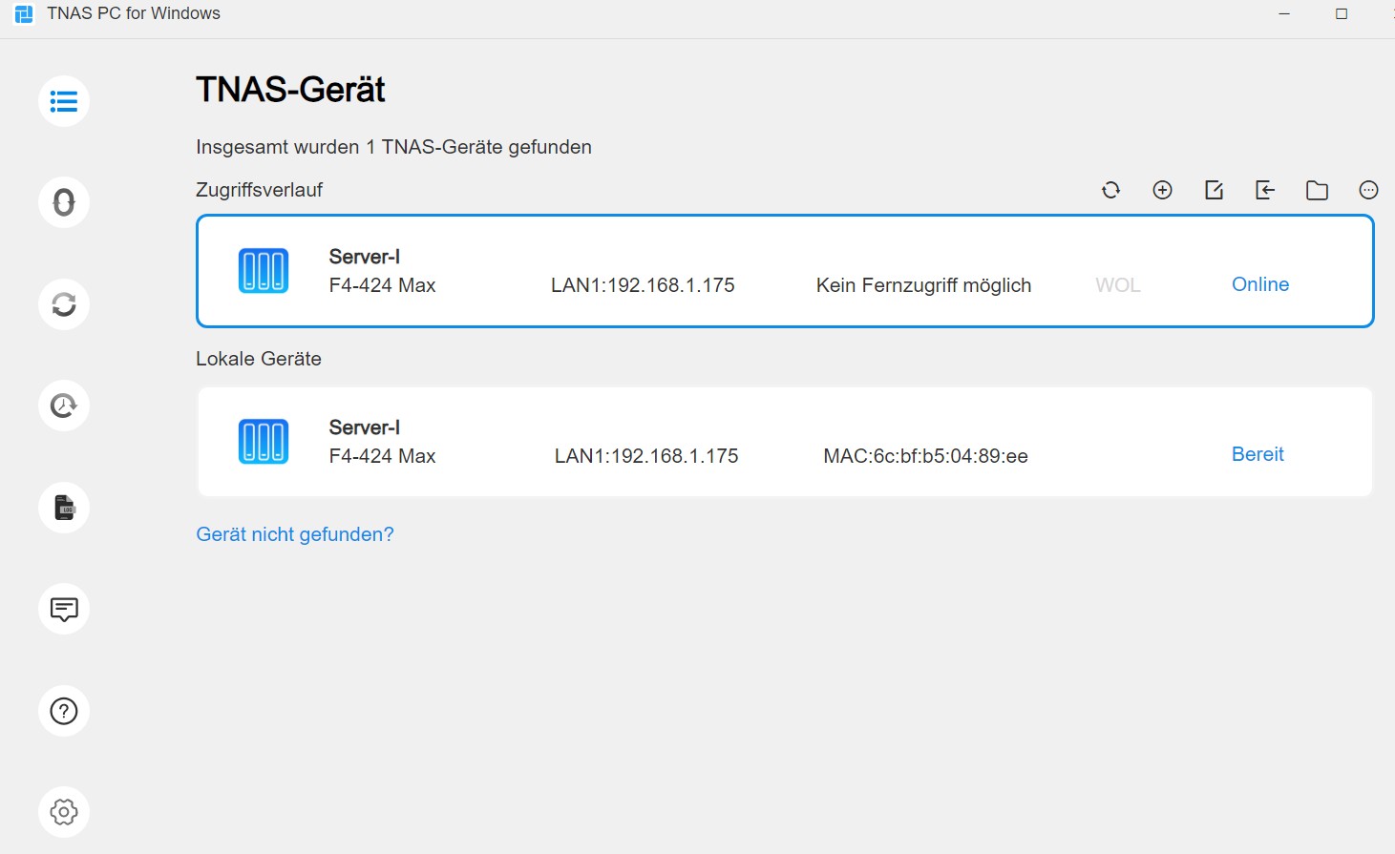
Task: Click the Bereit status link
Action: (x=1258, y=454)
